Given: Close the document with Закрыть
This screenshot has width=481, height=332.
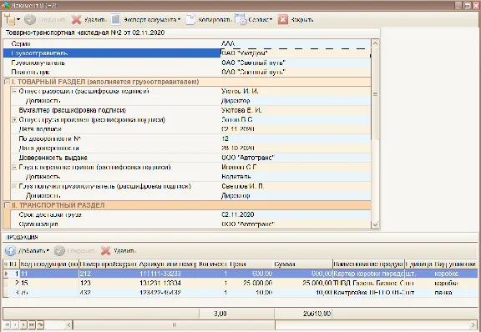Looking at the screenshot, I should [x=296, y=20].
